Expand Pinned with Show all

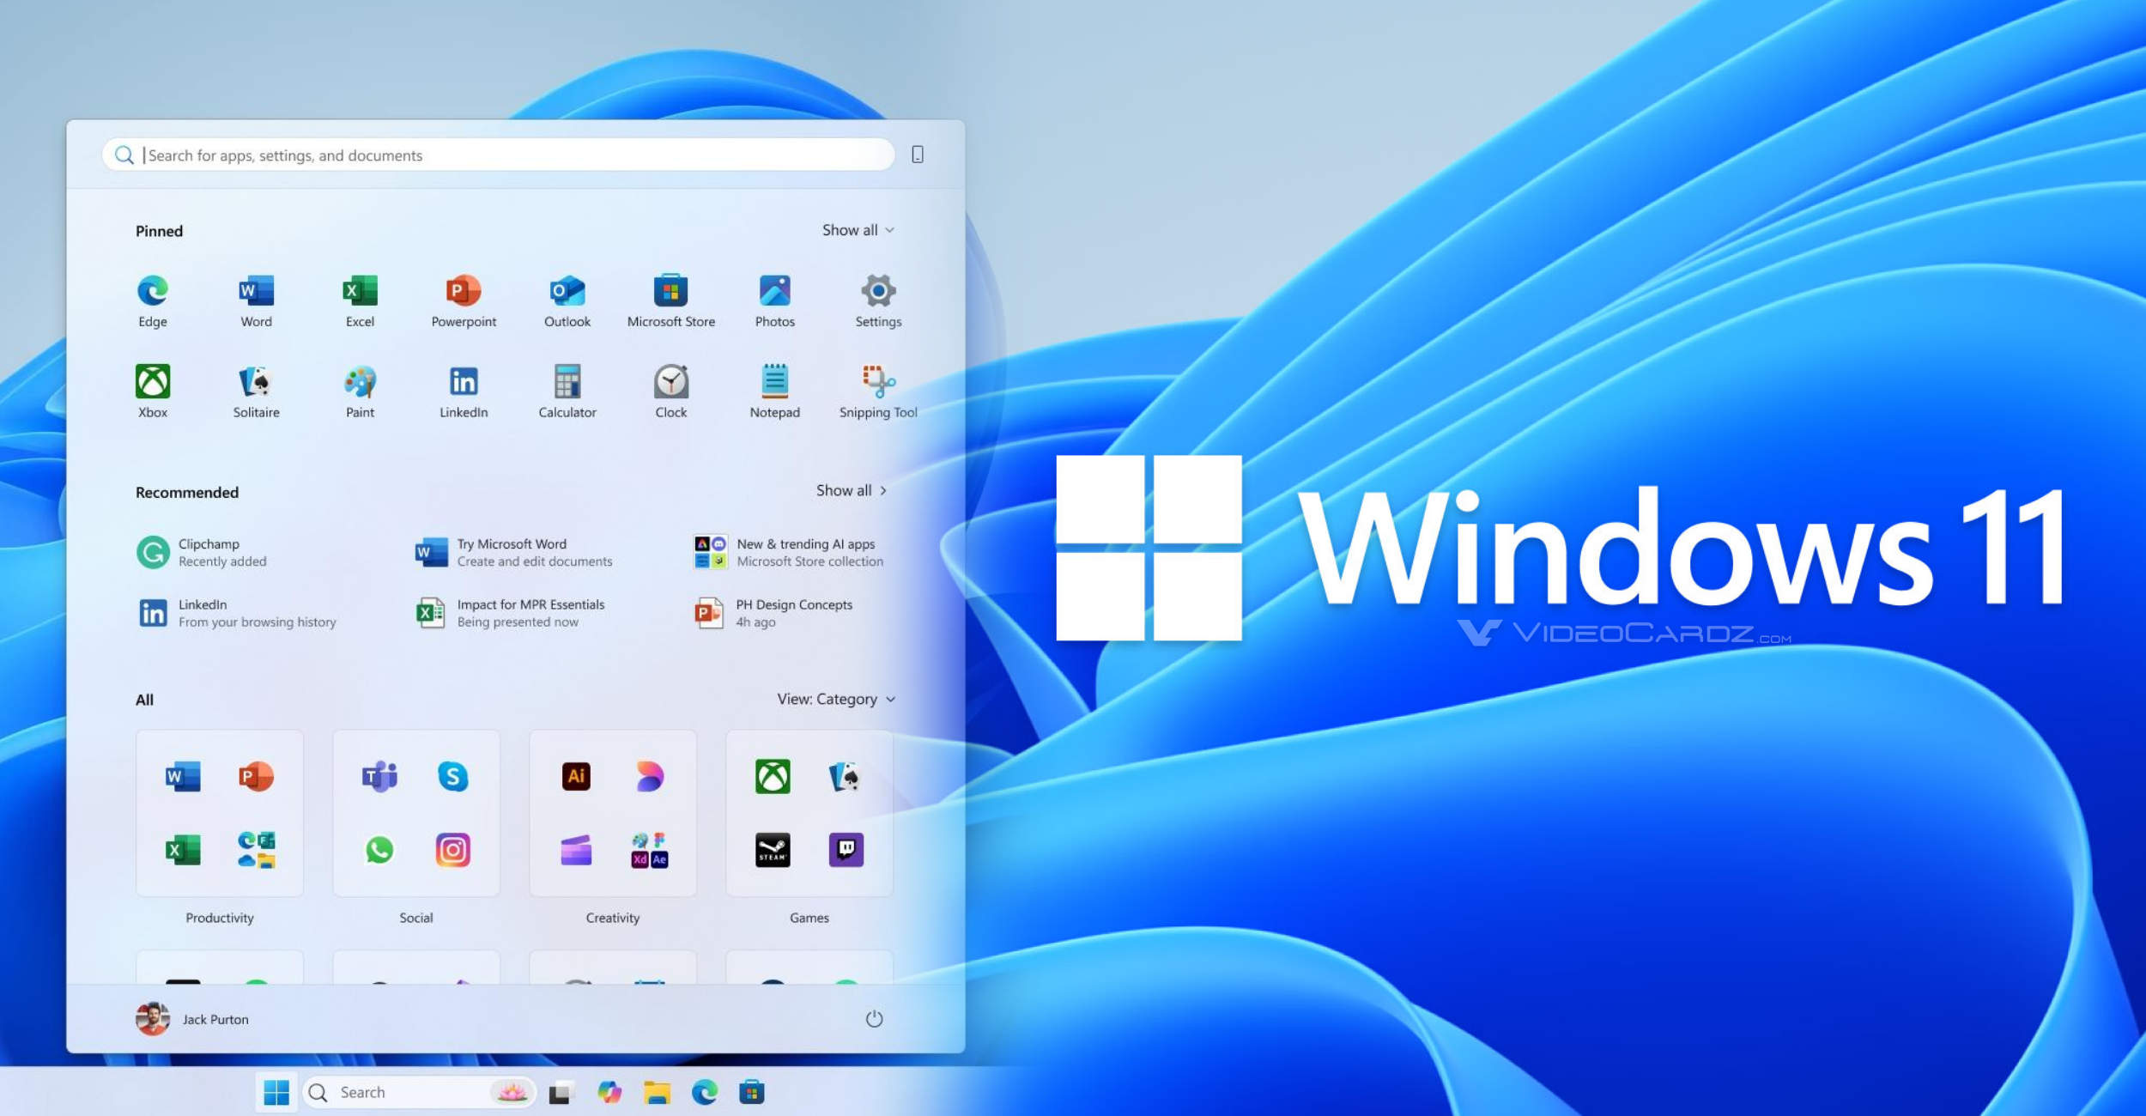tap(858, 230)
